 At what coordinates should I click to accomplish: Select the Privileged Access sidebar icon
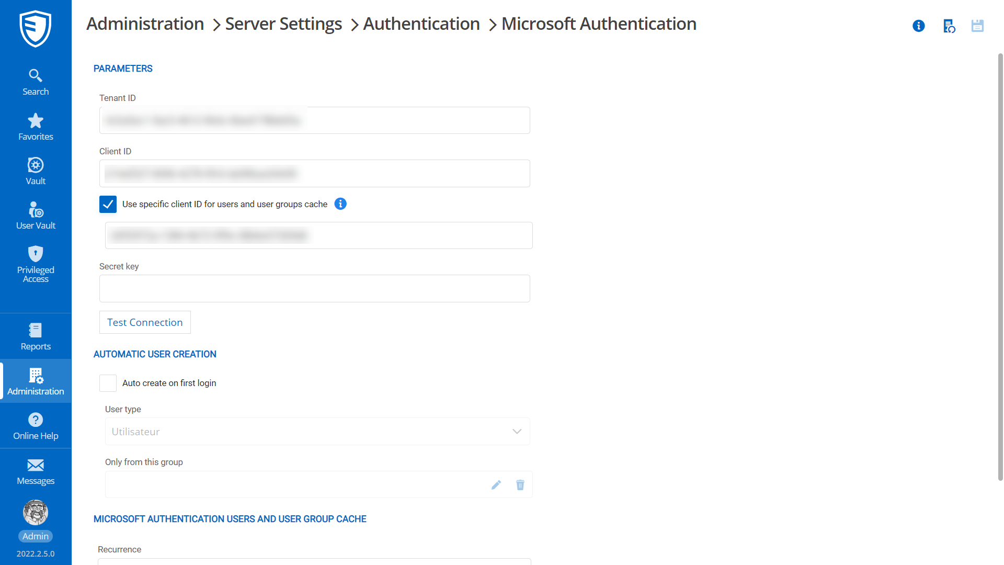[35, 264]
